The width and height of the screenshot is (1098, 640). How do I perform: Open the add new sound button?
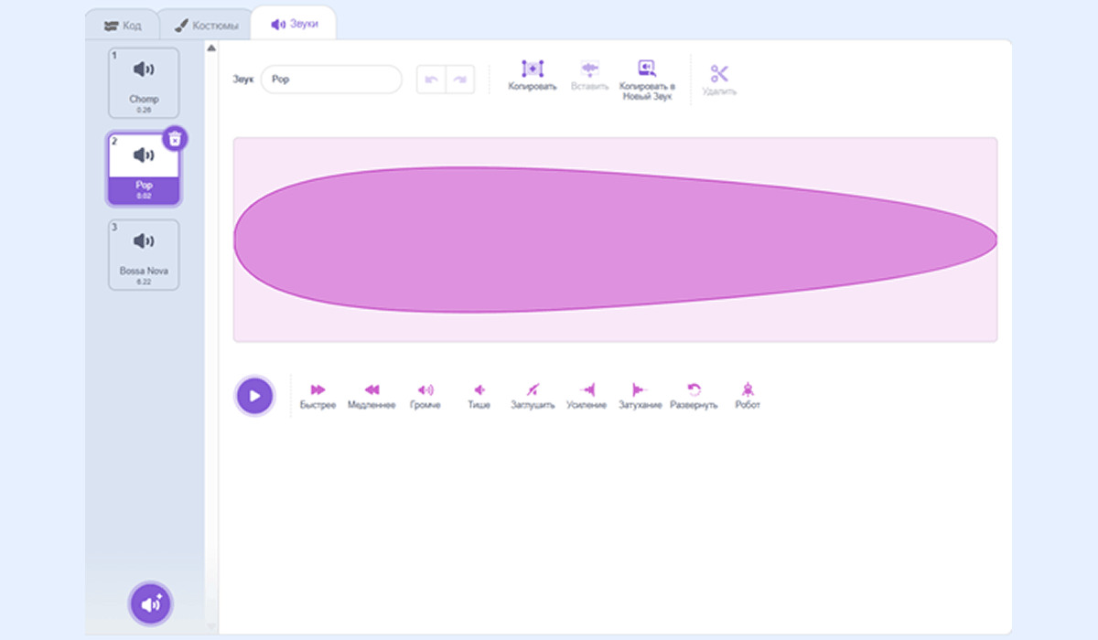tap(150, 603)
